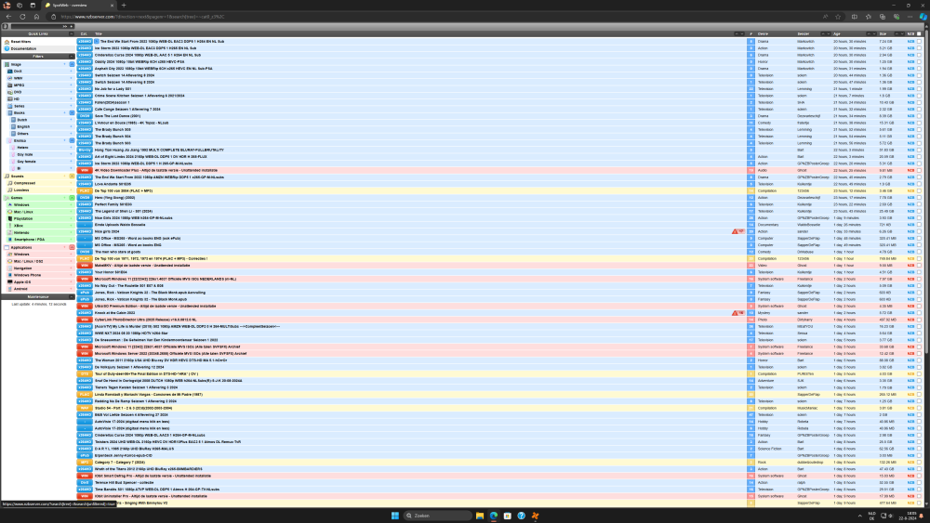Screen dimensions: 930x523
Task: Tick checkbox for Save The Last Dance row
Action: coord(920,116)
